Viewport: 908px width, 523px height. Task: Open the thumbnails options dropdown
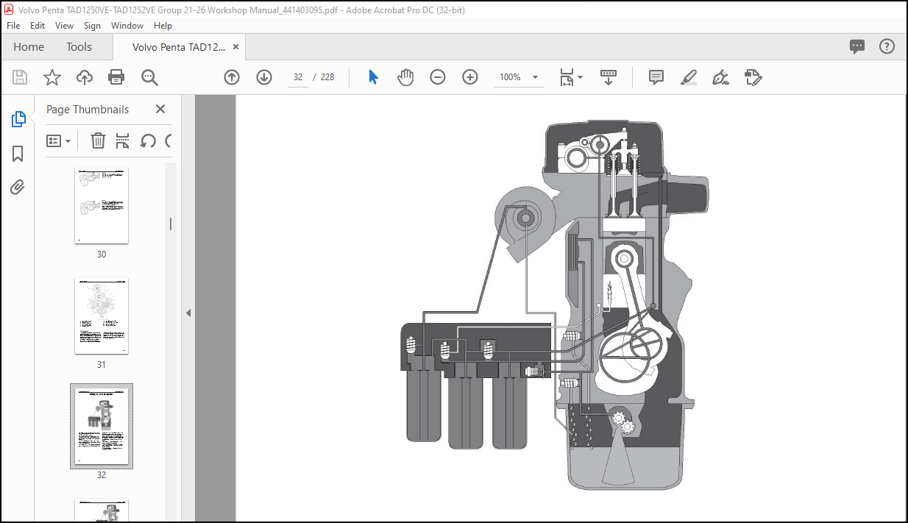[59, 140]
